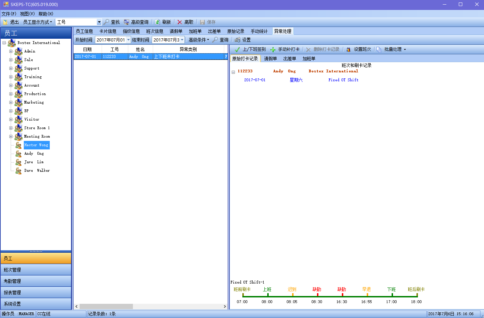Open the 视图(V) menu

pos(27,14)
